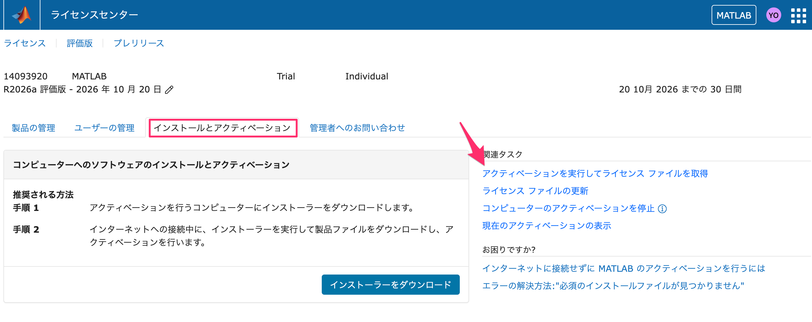This screenshot has width=812, height=322.
Task: Click インストーラーをダウンロード button
Action: tap(390, 284)
